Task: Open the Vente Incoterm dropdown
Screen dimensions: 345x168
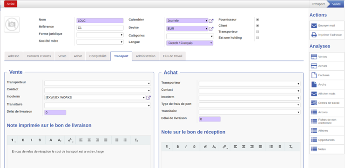Action: (x=95, y=97)
